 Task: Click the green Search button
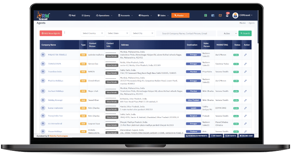(x=245, y=34)
